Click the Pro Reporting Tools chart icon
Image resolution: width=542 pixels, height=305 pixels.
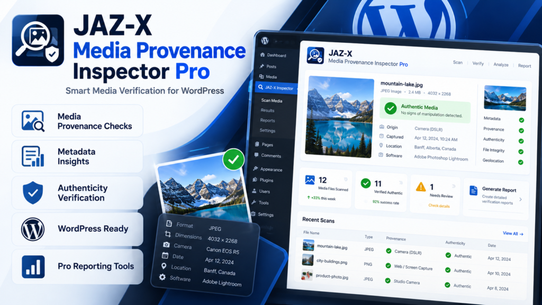tap(33, 267)
